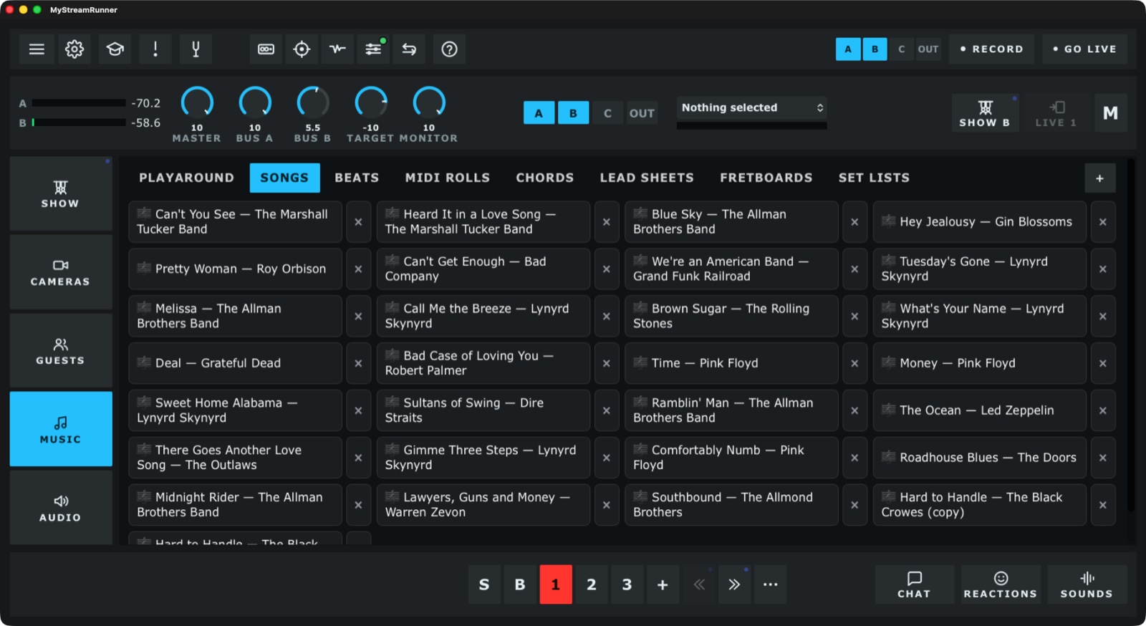Click the graduation cap tutorial icon
This screenshot has width=1146, height=626.
click(x=115, y=49)
